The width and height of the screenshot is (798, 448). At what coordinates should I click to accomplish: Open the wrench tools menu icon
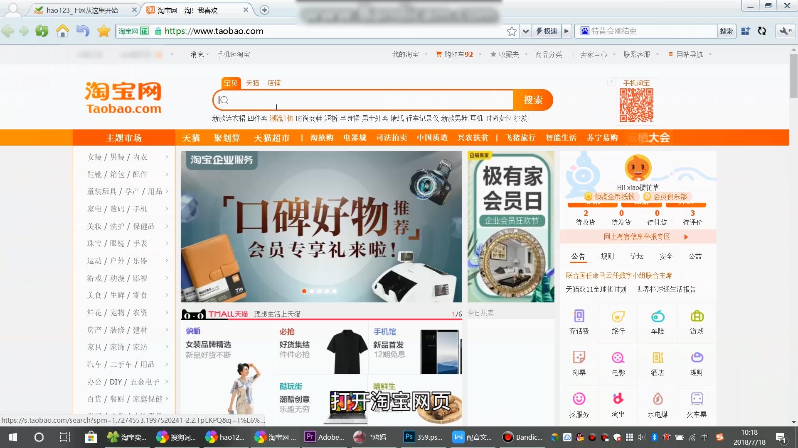[x=785, y=31]
